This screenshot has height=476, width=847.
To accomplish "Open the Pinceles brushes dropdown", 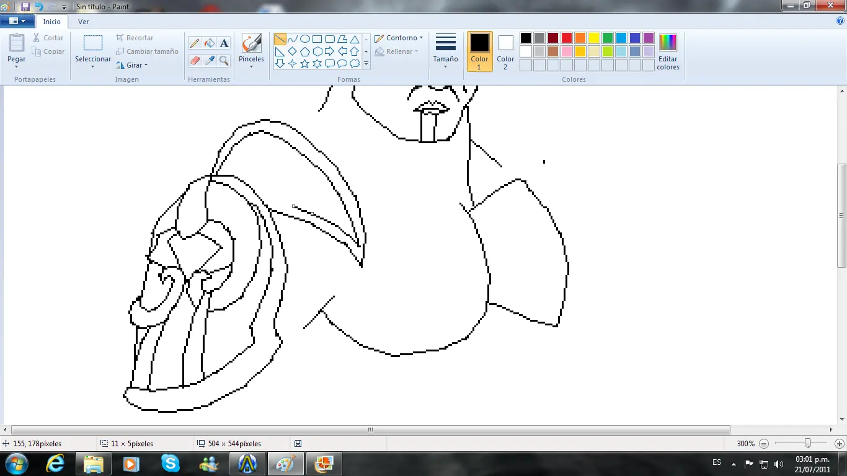I will (x=251, y=66).
